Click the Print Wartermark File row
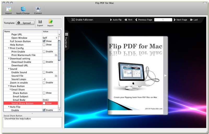This screenshot has height=134, width=209. click(x=31, y=55)
